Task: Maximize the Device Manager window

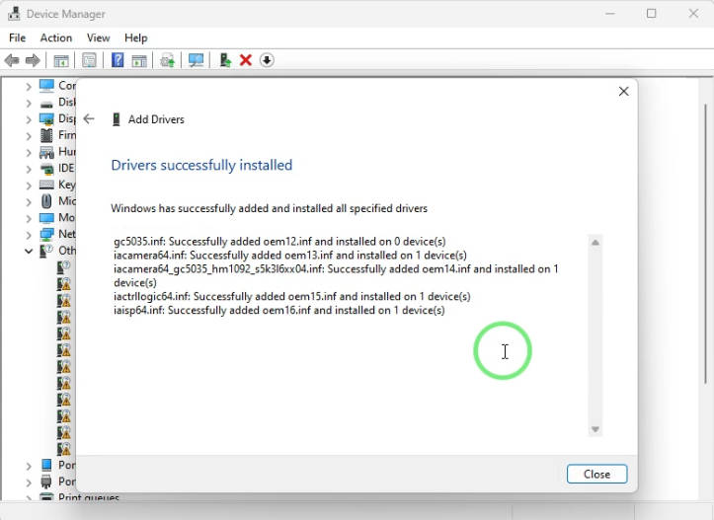Action: [x=651, y=14]
